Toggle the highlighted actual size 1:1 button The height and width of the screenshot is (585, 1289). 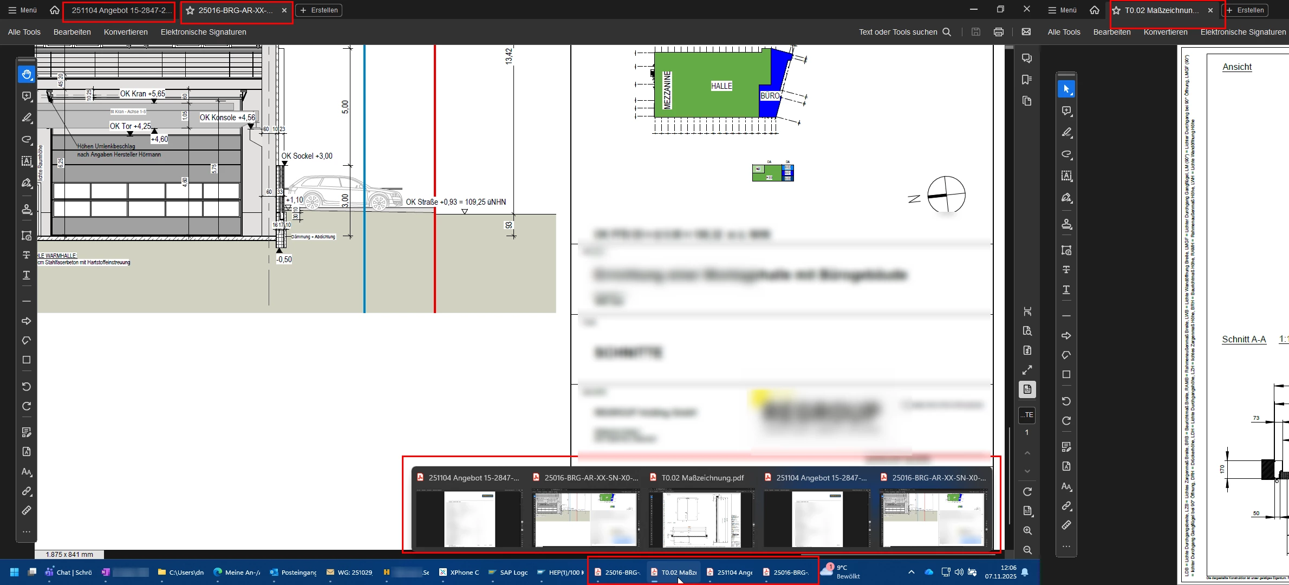(1027, 389)
